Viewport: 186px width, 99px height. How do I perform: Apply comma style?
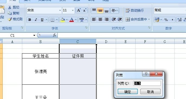[x=172, y=20]
